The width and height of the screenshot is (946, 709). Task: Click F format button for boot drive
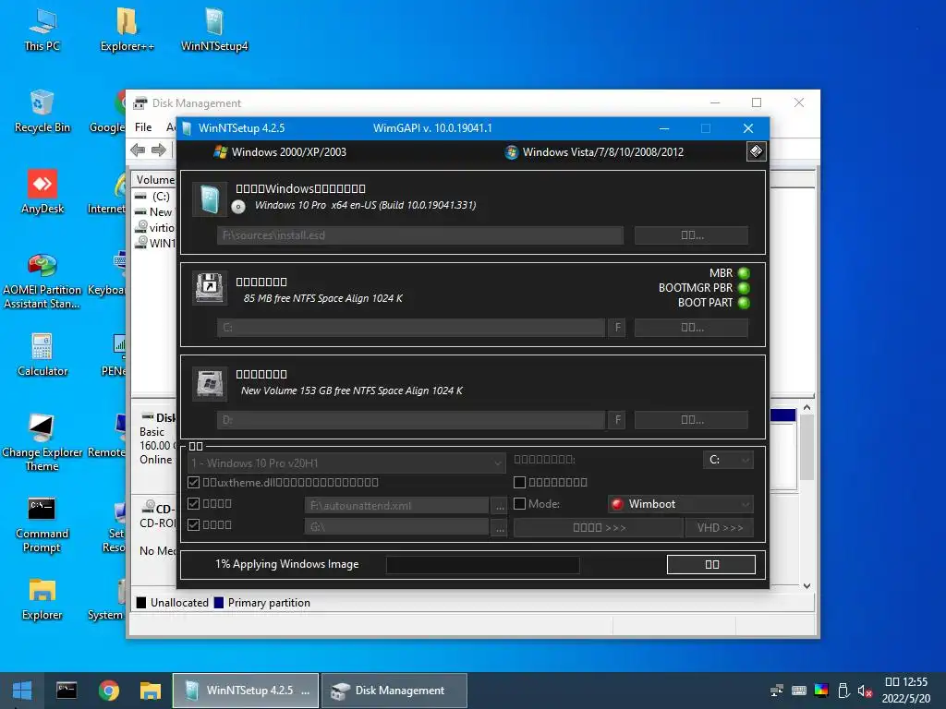[616, 328]
